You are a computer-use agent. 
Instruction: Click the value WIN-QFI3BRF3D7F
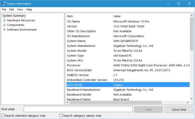[125, 41]
